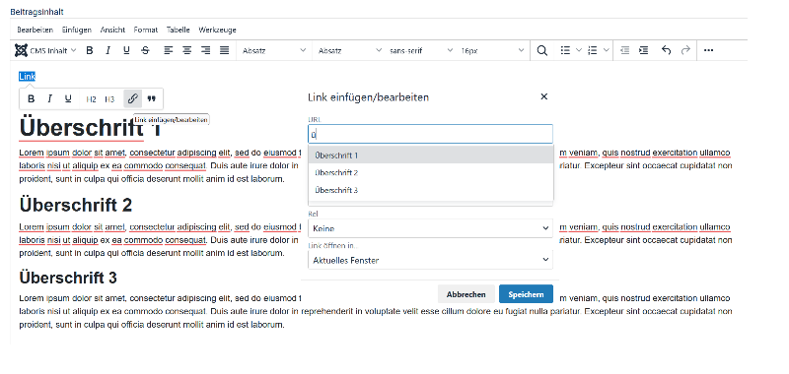This screenshot has height=374, width=789.
Task: Toggle underline in the main toolbar
Action: 126,50
